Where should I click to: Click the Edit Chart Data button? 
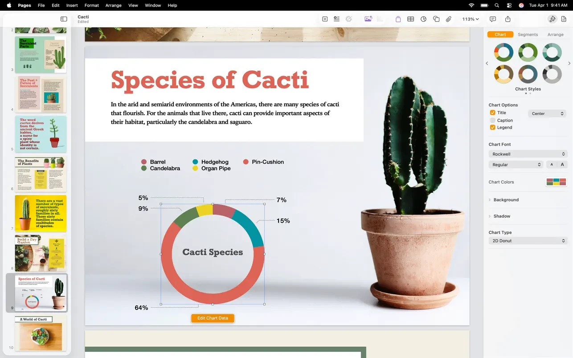coord(213,318)
